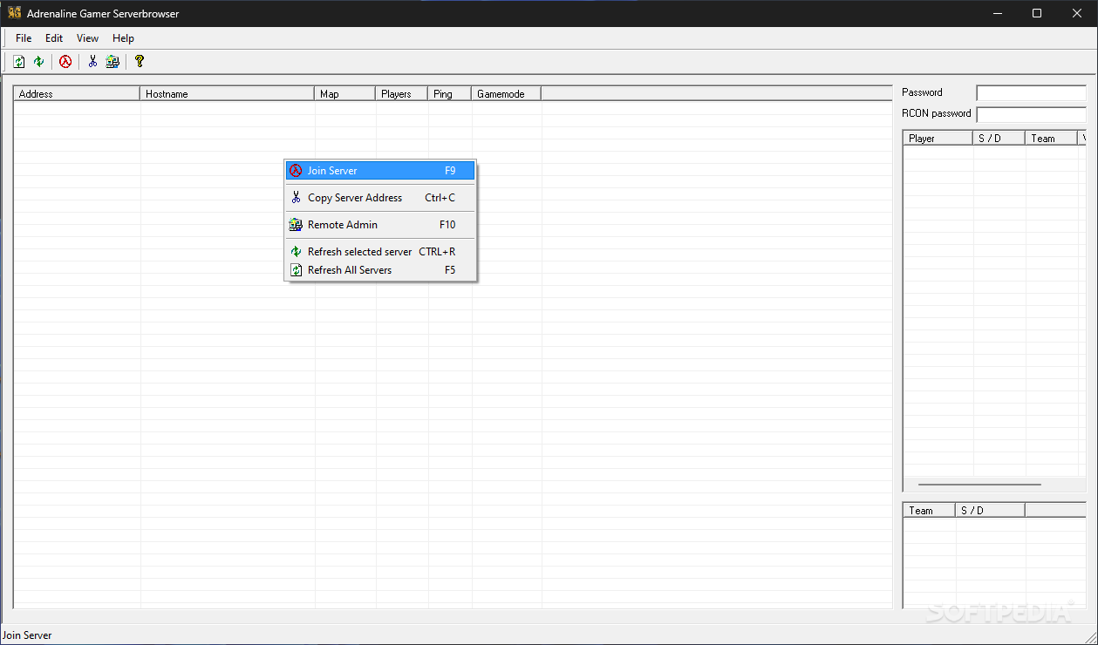The image size is (1098, 645).
Task: Focus the Password input field
Action: tap(1031, 92)
